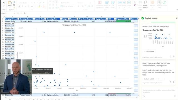Click the AutoSum sigma icon

pyautogui.click(x=135, y=2)
